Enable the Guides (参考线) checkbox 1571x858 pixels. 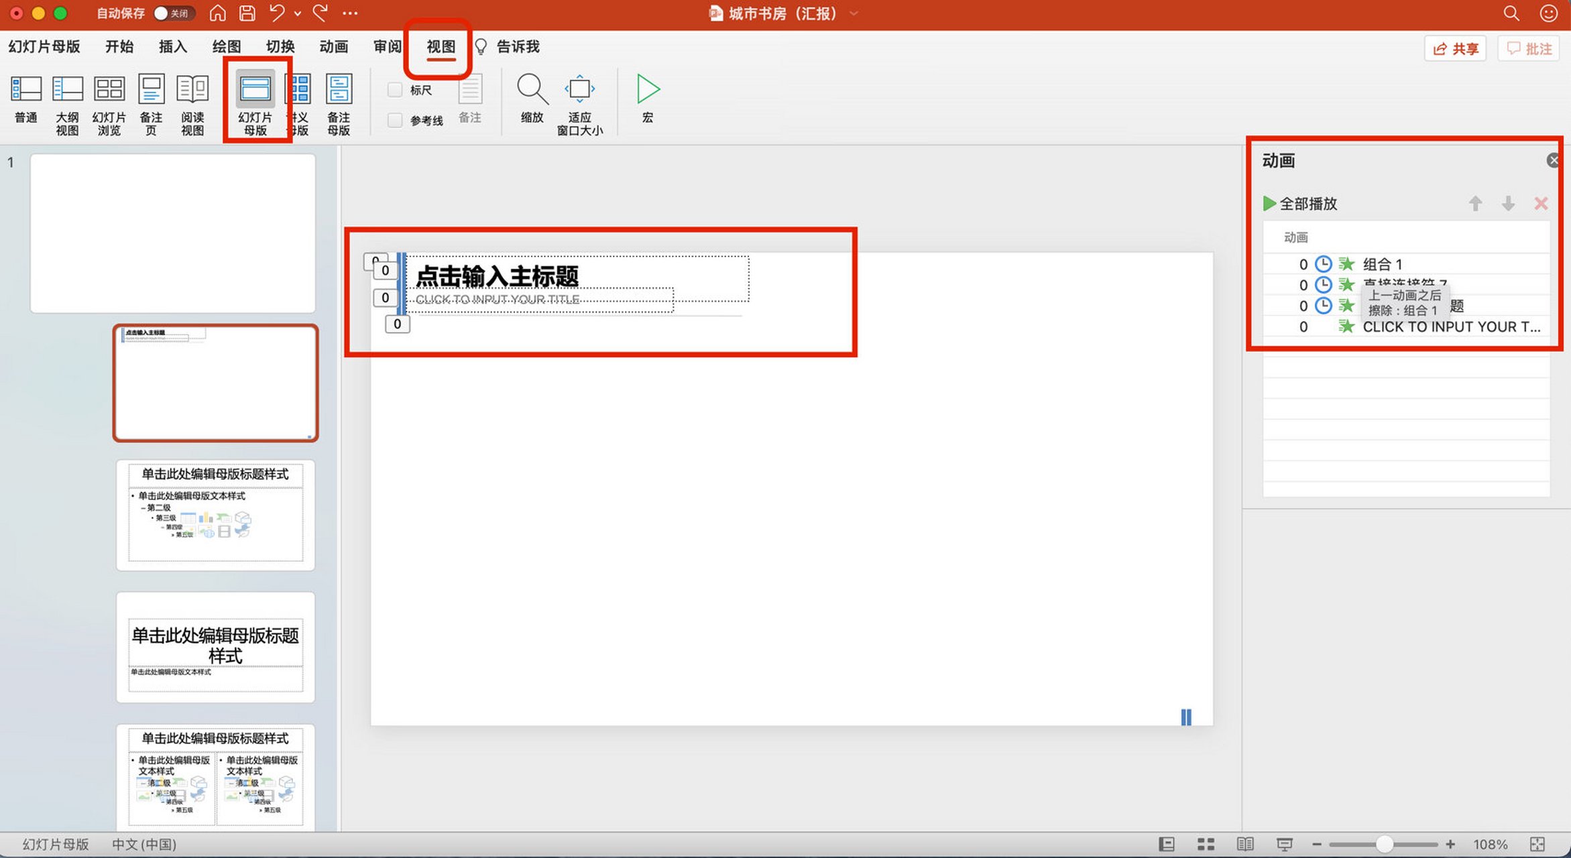(x=395, y=120)
